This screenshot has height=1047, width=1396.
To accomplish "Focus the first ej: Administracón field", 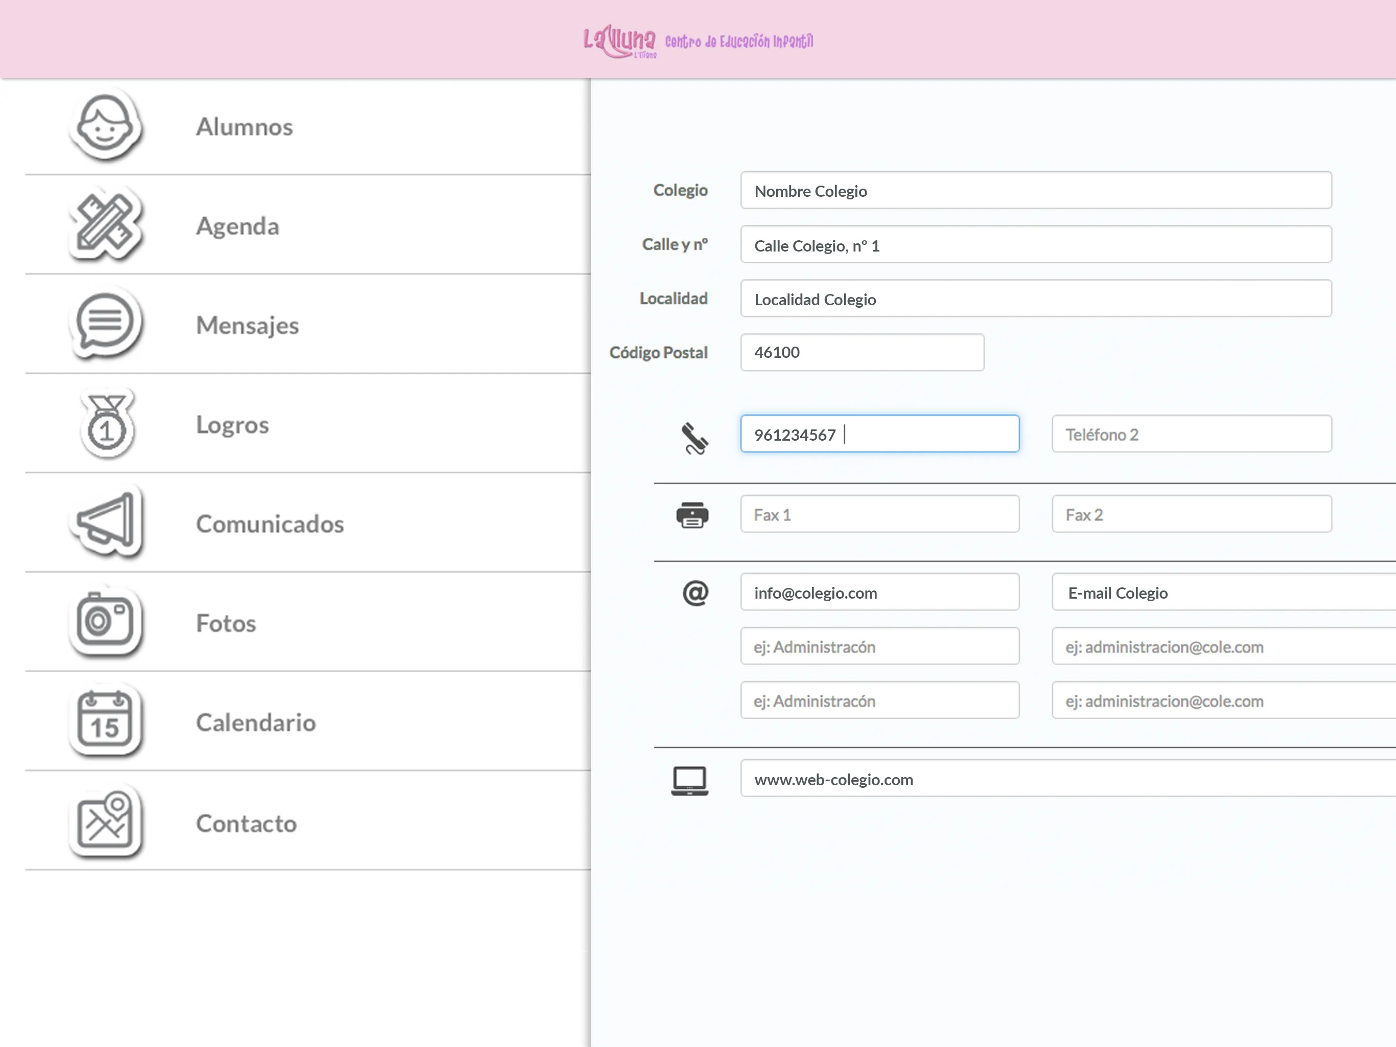I will coord(880,646).
